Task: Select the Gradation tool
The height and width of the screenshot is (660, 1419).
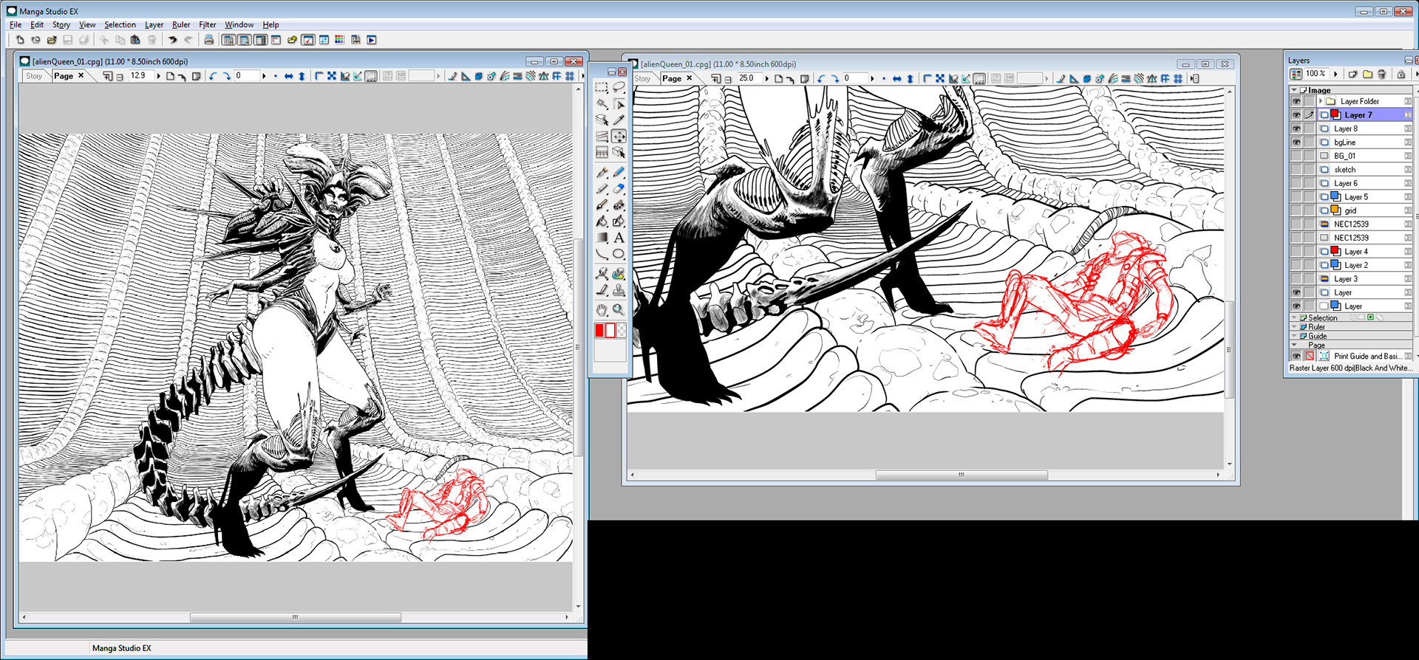Action: coord(602,237)
